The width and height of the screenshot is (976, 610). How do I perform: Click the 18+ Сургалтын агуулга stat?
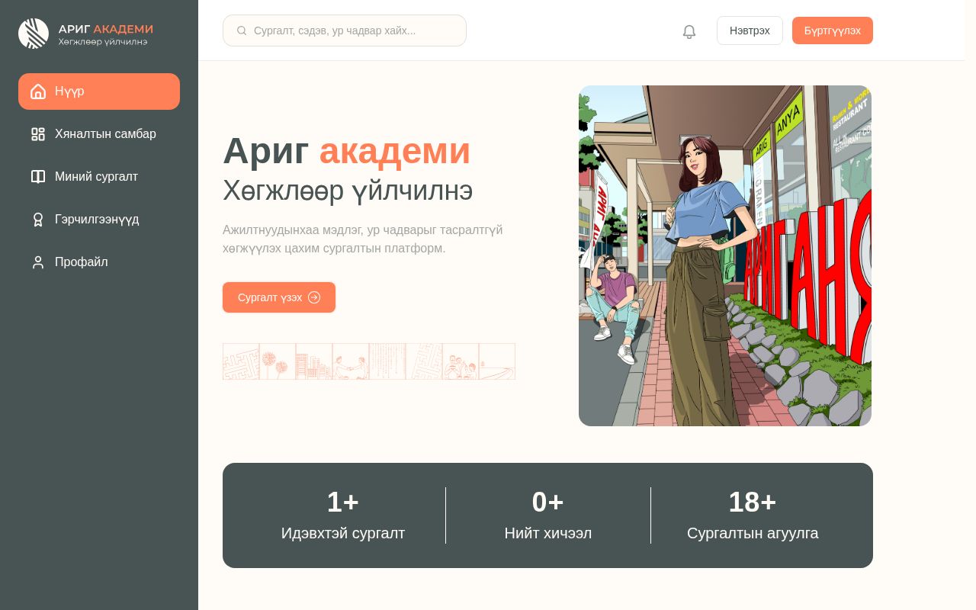pos(753,515)
